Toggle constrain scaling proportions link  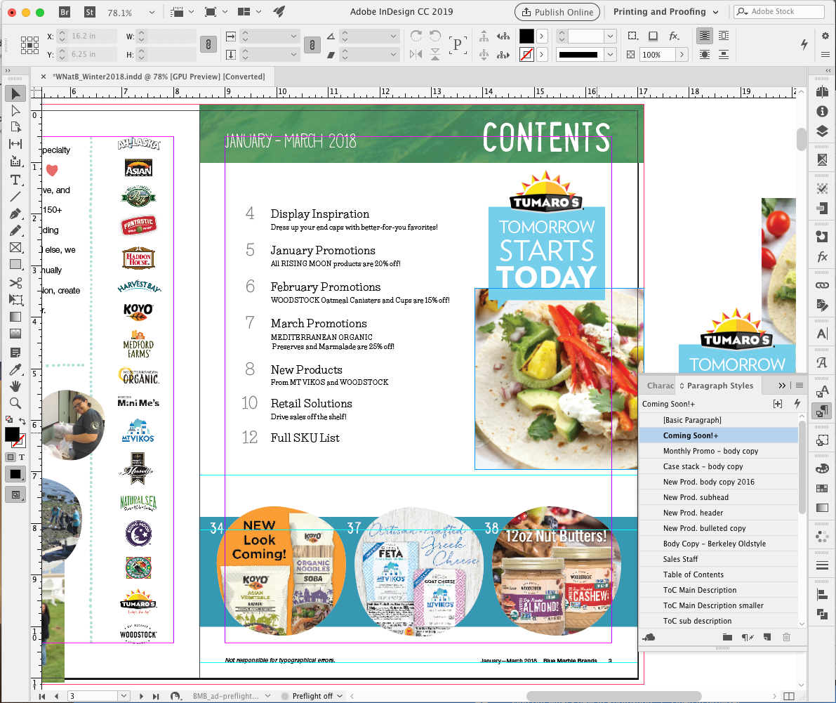[312, 45]
